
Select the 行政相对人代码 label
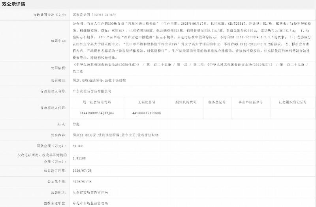[x=53, y=108]
